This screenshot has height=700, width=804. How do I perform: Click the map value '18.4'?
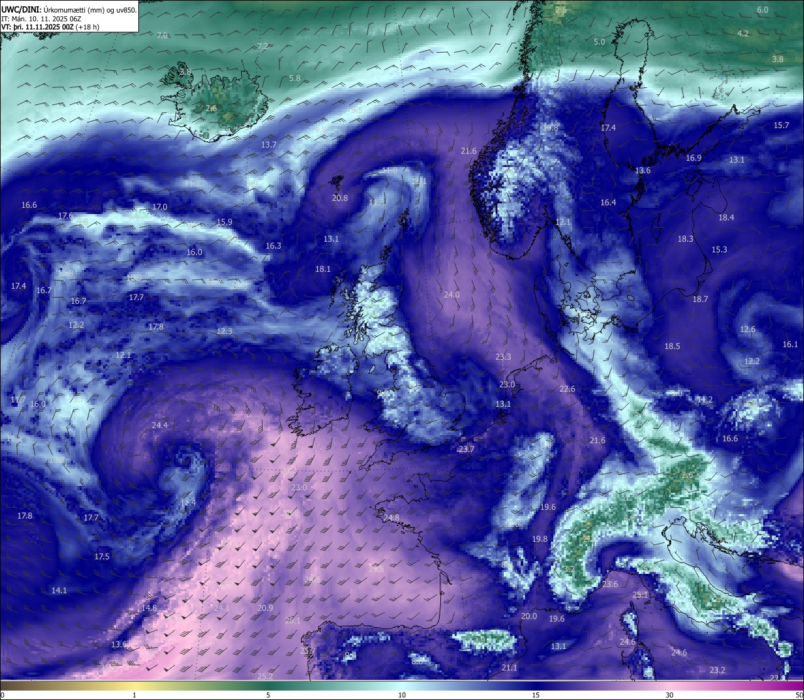[x=726, y=218]
